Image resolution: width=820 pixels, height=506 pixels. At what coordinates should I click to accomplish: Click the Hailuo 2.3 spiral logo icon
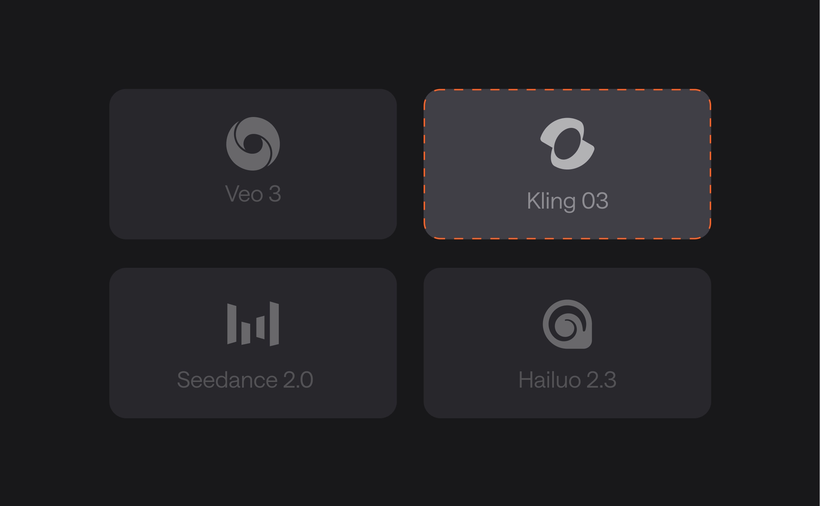click(x=567, y=324)
